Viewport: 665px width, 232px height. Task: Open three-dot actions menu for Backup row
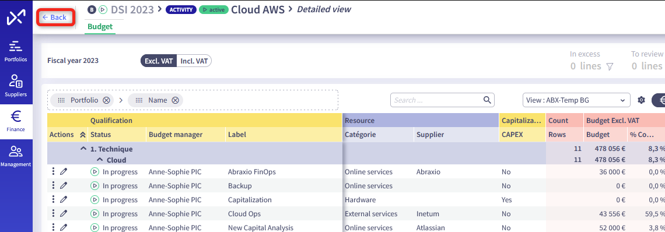pos(54,186)
